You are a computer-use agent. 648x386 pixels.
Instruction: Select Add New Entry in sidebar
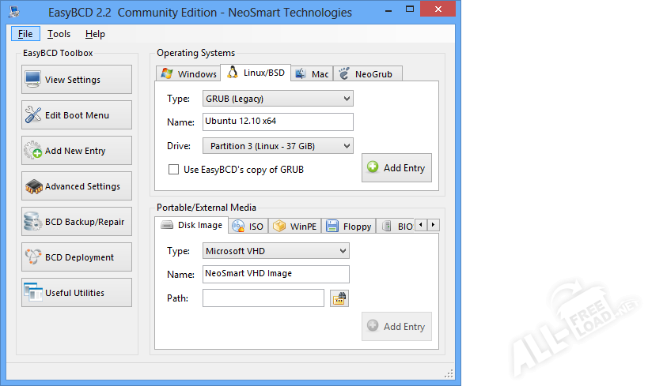click(77, 151)
